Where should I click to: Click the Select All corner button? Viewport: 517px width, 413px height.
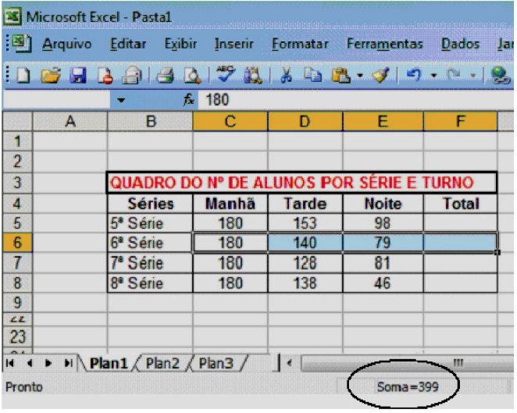click(17, 122)
